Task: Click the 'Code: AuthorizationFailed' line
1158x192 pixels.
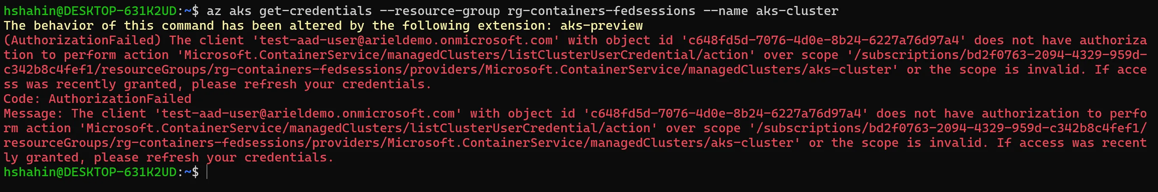Action: coord(97,99)
